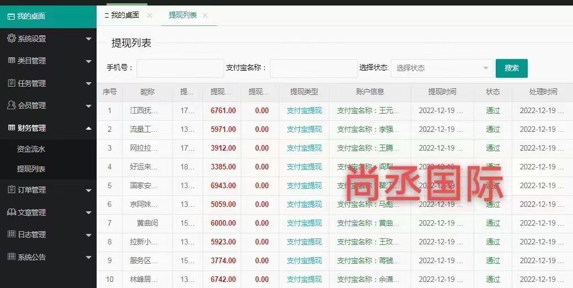Click the 支付宝名称 input field
The width and height of the screenshot is (573, 288).
click(314, 68)
